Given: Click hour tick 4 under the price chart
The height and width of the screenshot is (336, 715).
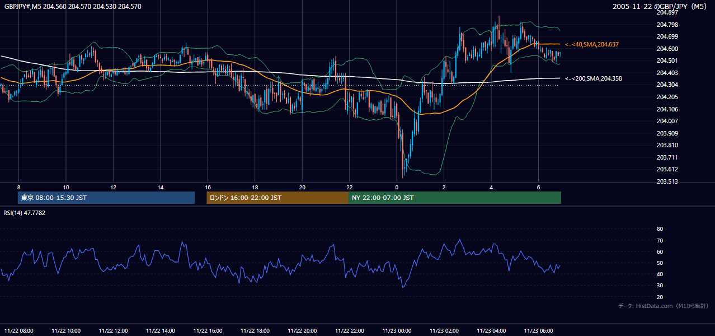Looking at the screenshot, I should pyautogui.click(x=491, y=187).
